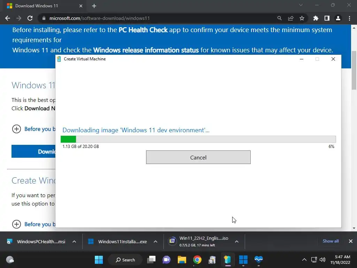Viewport: 357px width, 268px height.
Task: Show all downloads
Action: click(331, 241)
